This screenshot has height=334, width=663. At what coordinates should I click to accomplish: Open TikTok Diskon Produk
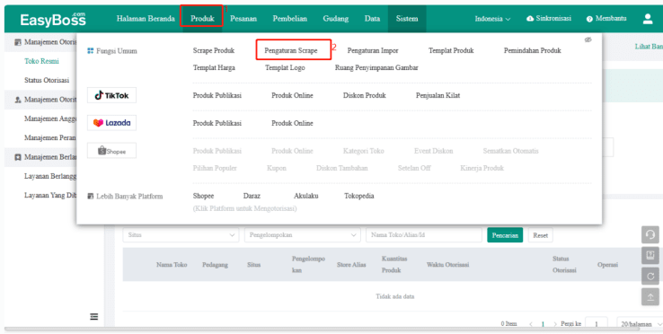(365, 95)
